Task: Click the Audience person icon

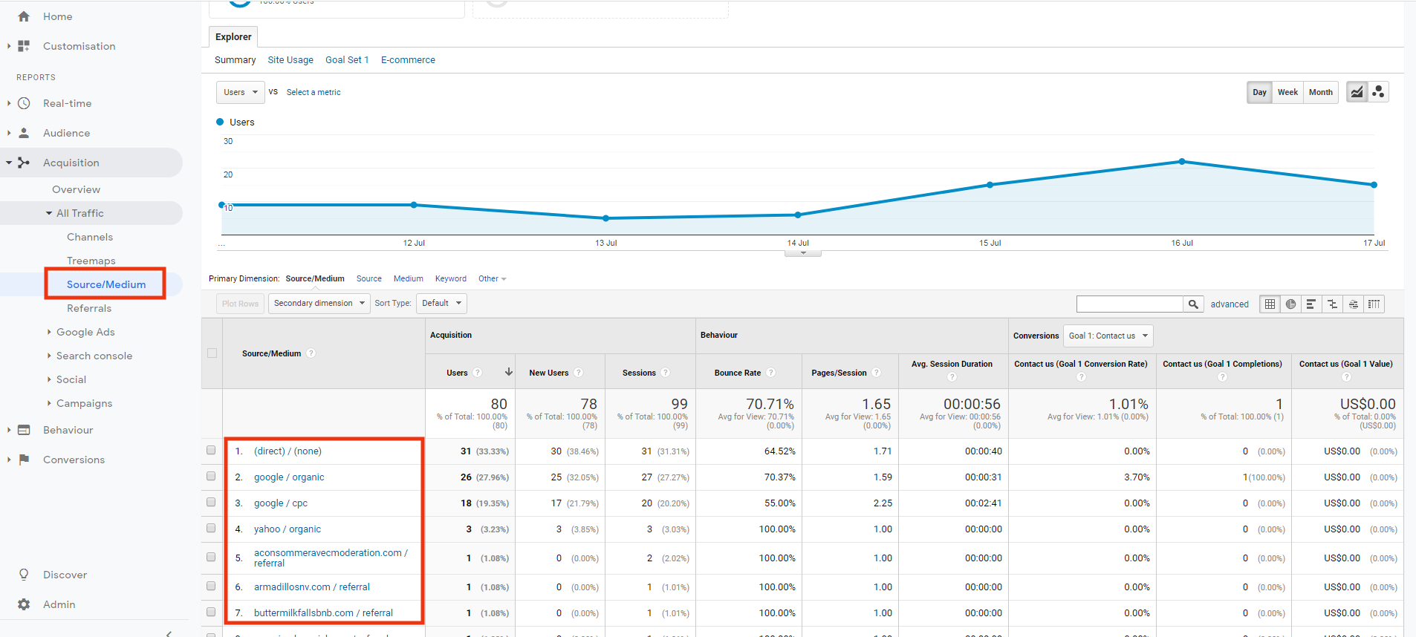Action: 24,133
